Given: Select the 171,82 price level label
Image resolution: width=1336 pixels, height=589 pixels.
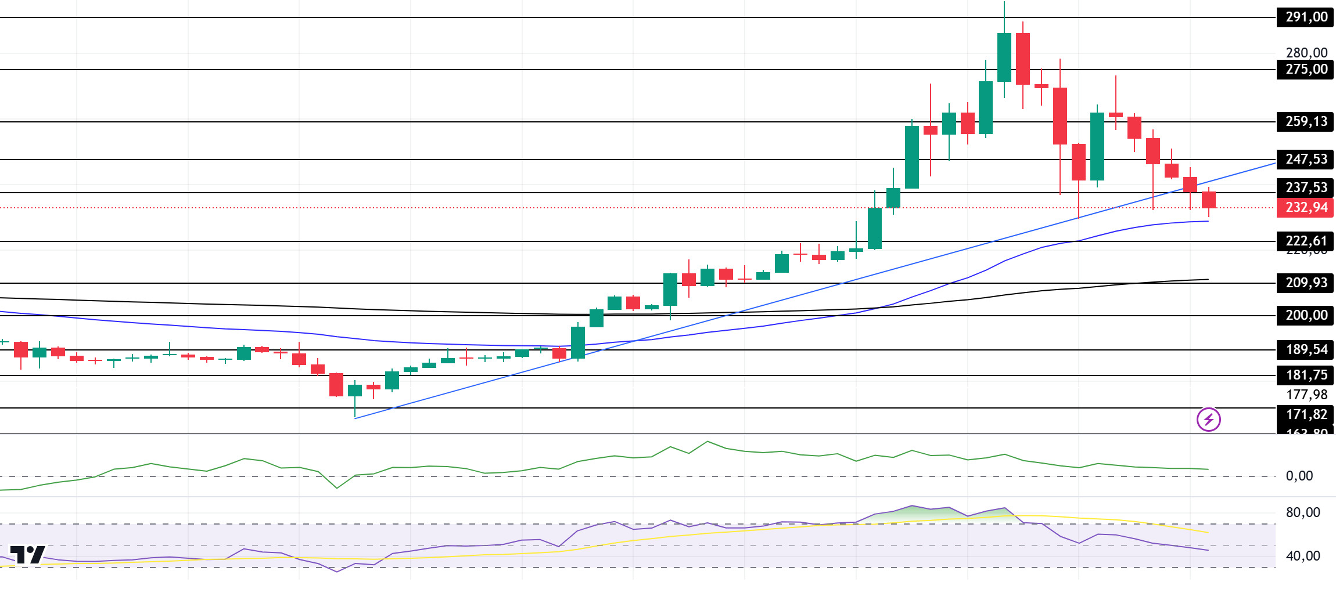Looking at the screenshot, I should click(1305, 414).
